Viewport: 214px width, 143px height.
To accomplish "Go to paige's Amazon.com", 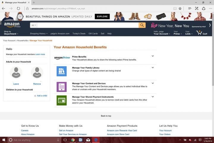I will point(60,34).
